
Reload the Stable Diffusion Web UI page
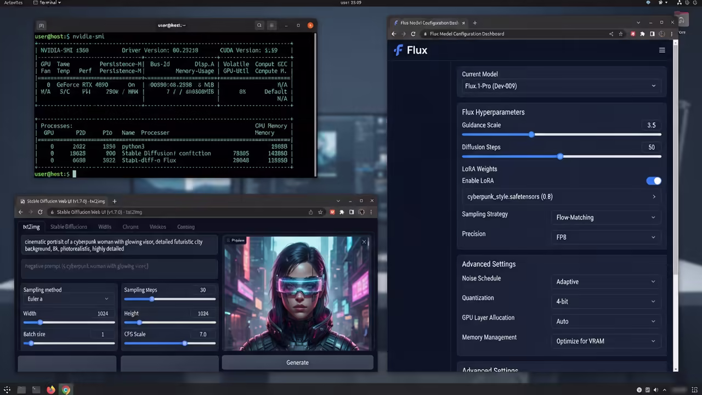point(40,212)
